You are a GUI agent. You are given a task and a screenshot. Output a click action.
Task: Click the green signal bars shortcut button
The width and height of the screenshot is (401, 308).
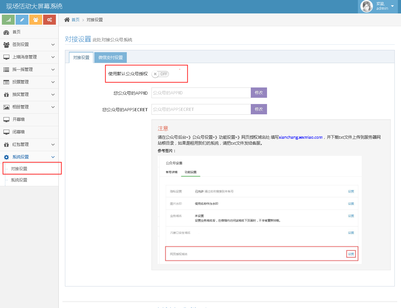[x=8, y=20]
